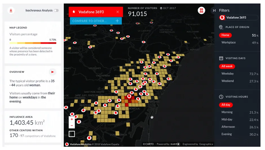Click the Weekday 72.7% value
Screen dimensions: 265x150
tap(254, 74)
